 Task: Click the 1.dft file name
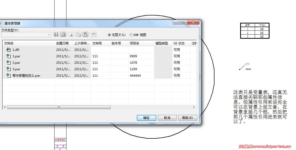[16, 50]
